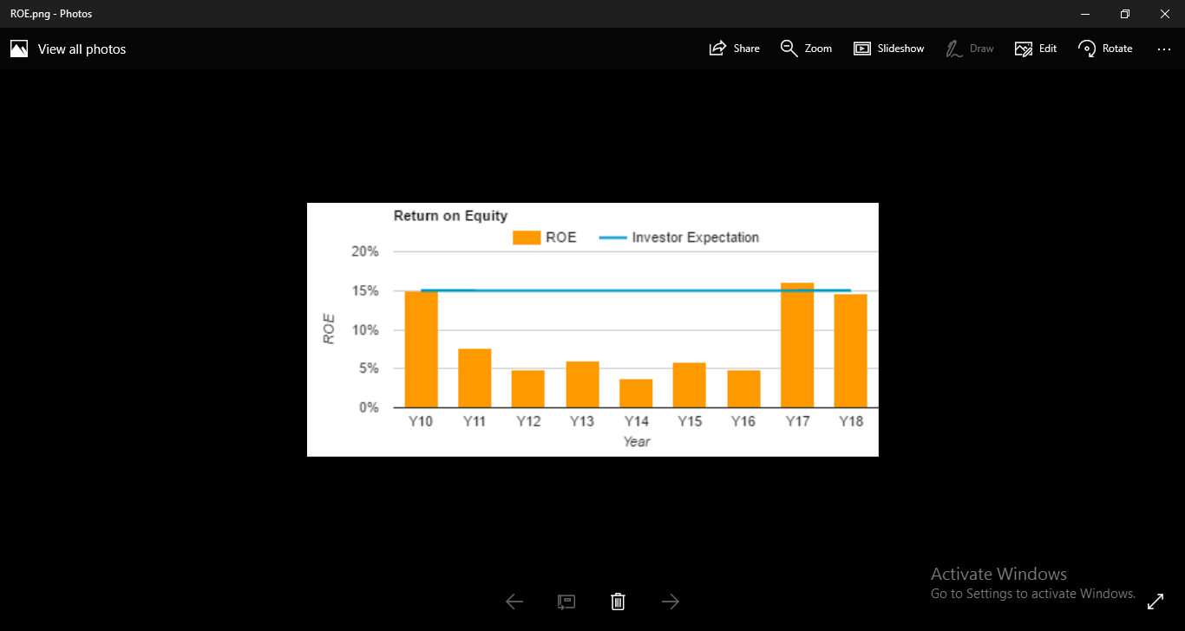
Task: Delete the current photo
Action: [x=618, y=601]
